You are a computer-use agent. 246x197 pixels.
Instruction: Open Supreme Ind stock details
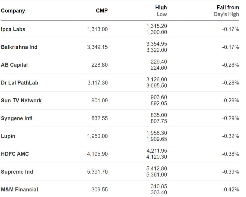[x=17, y=172]
